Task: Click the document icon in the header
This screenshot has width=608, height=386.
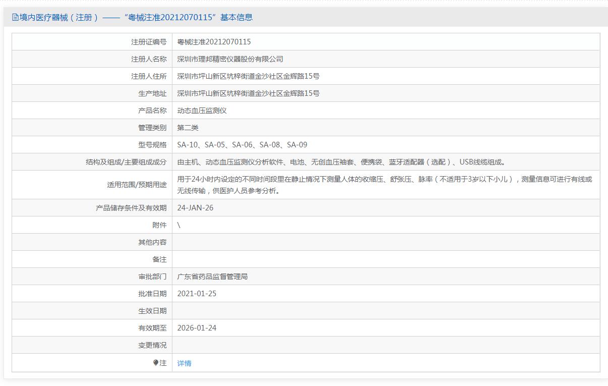Action: [x=15, y=18]
